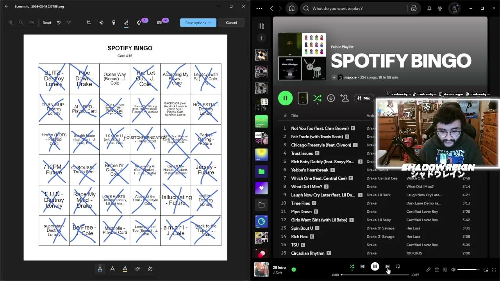Open the Friend Activity panel
The image size is (500, 281).
coord(440,8)
